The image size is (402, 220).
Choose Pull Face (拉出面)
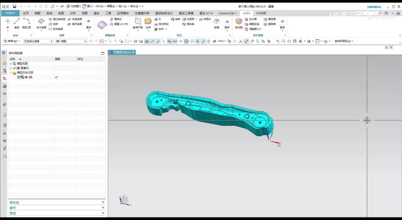coord(251,19)
